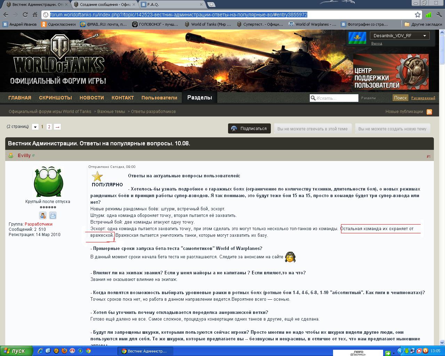Click the next page arrow in pagination
This screenshot has height=356, width=445.
click(57, 127)
